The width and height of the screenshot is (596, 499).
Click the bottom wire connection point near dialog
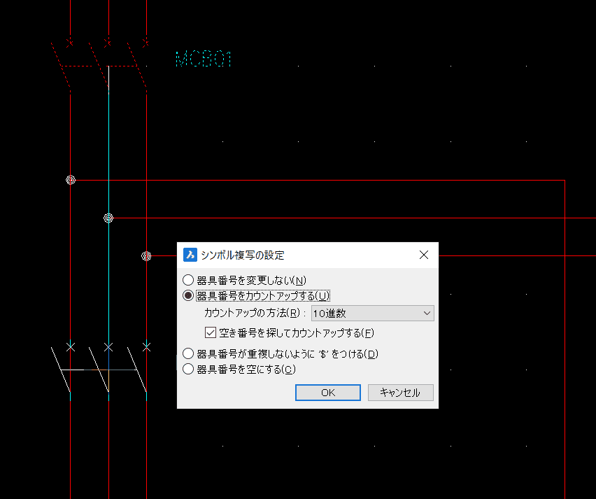146,256
